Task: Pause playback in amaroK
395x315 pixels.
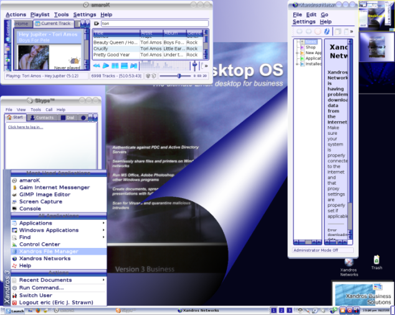Action: point(115,66)
